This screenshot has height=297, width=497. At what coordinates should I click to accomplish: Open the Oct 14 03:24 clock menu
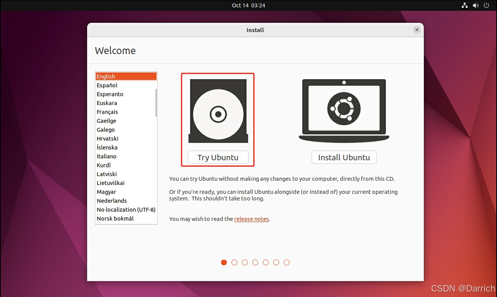(248, 5)
